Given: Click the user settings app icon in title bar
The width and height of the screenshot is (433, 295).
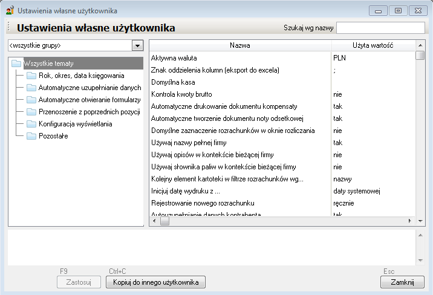Looking at the screenshot, I should coord(10,10).
